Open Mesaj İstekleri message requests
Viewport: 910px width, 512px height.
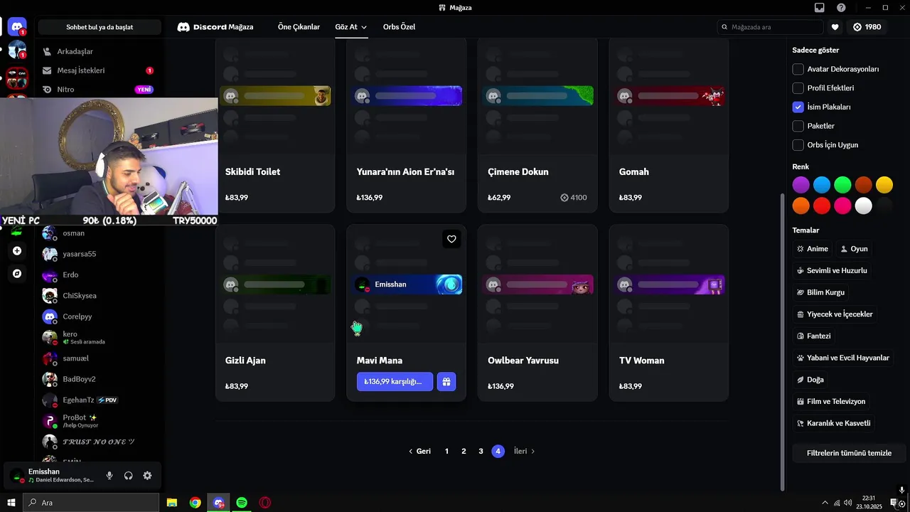(x=98, y=70)
